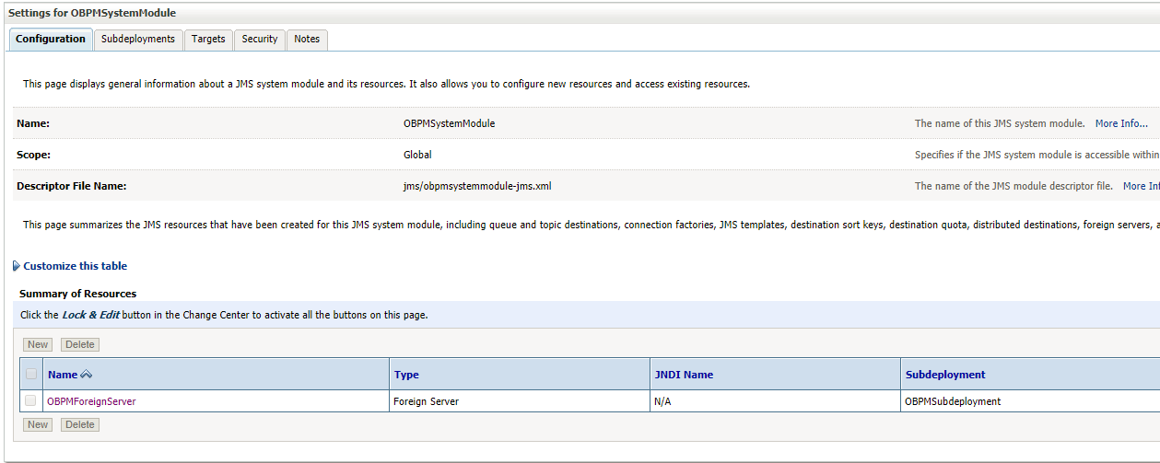1160x463 pixels.
Task: Open the Configuration tab
Action: tap(51, 39)
